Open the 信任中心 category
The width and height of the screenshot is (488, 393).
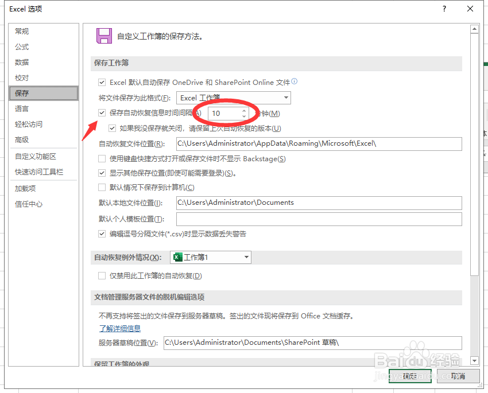tap(44, 204)
